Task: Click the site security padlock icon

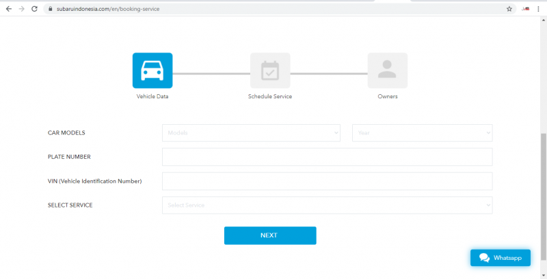Action: coord(49,9)
